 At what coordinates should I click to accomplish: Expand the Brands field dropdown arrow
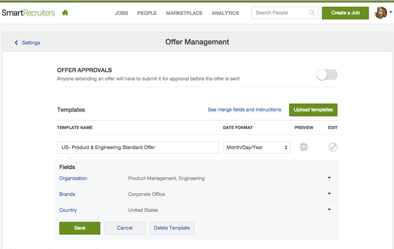point(329,194)
